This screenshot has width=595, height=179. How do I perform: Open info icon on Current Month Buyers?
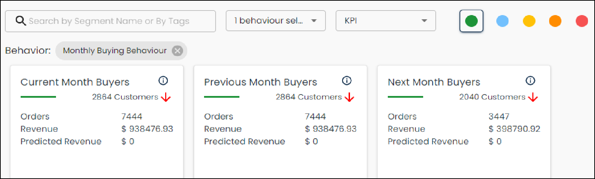[163, 81]
